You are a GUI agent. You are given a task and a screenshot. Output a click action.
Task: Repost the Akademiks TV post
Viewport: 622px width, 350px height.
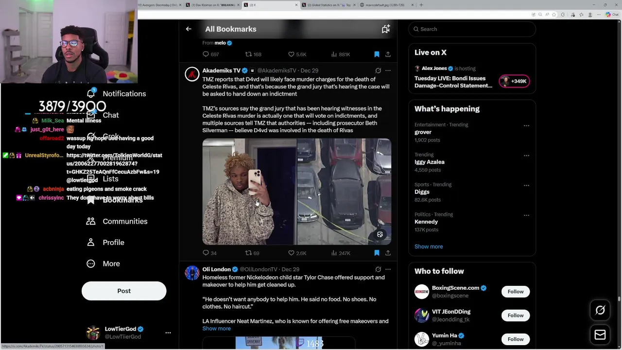252,253
